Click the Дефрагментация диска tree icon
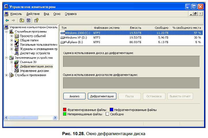The height and width of the screenshot is (138, 208). (x=16, y=66)
